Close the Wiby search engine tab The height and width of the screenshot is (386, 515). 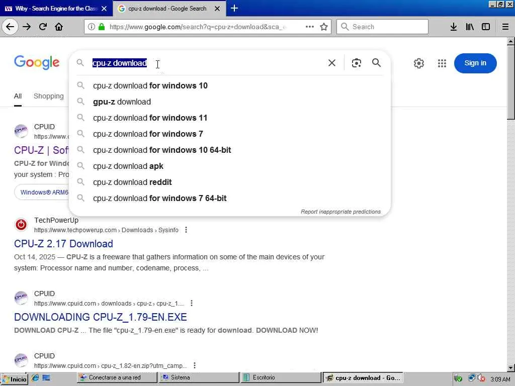tap(104, 9)
